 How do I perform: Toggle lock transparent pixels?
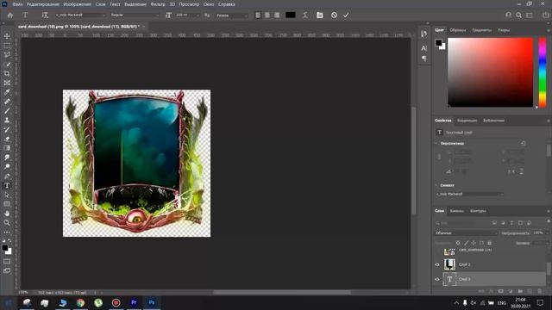[458, 243]
